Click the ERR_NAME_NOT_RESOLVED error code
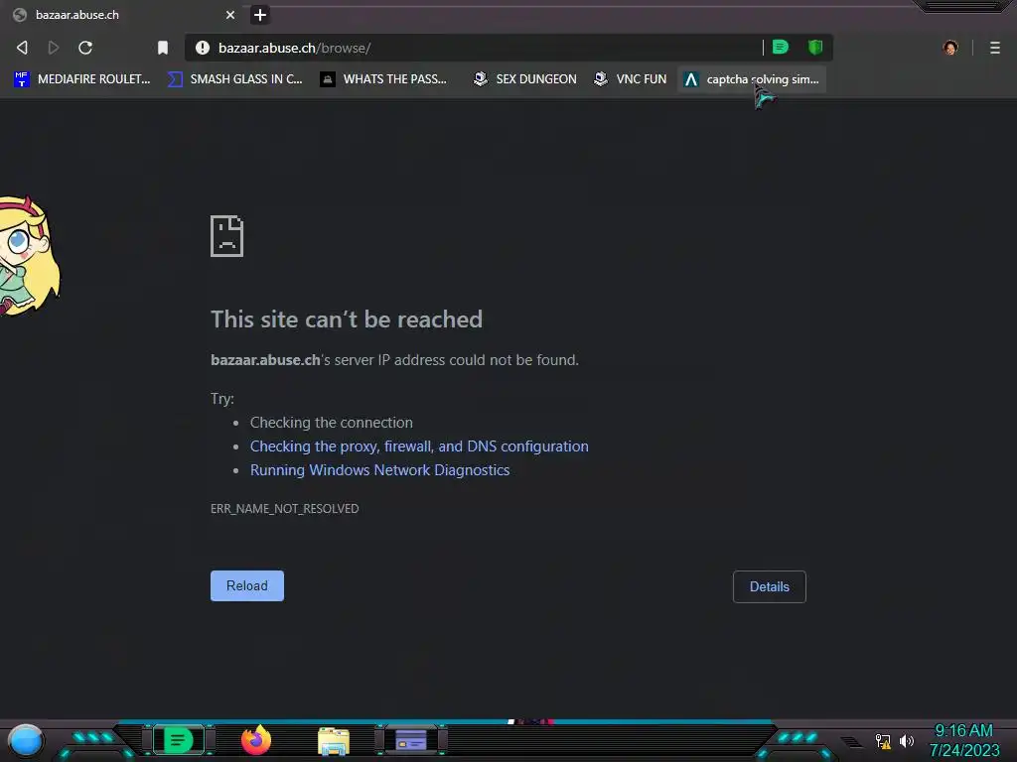This screenshot has height=762, width=1017. click(x=284, y=509)
